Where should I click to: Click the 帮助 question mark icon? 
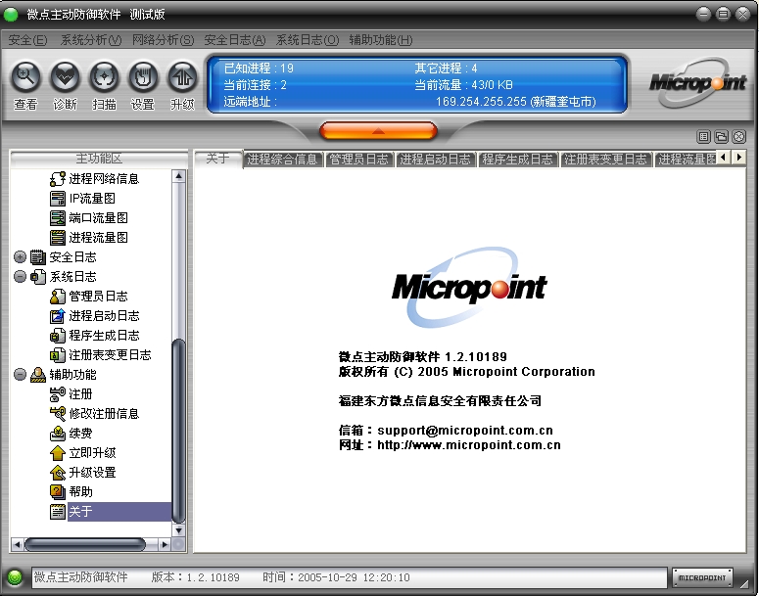pos(58,492)
